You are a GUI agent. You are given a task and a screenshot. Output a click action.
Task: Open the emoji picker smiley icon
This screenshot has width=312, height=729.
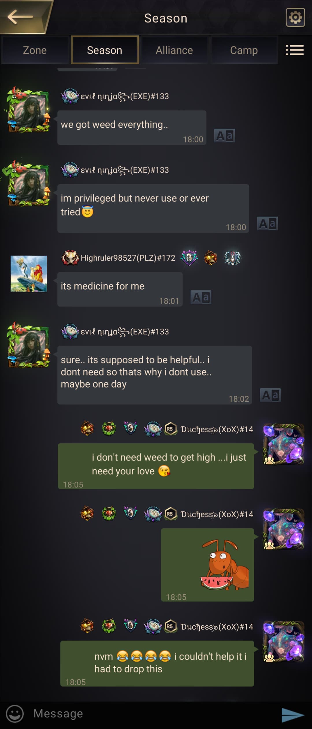(x=15, y=713)
